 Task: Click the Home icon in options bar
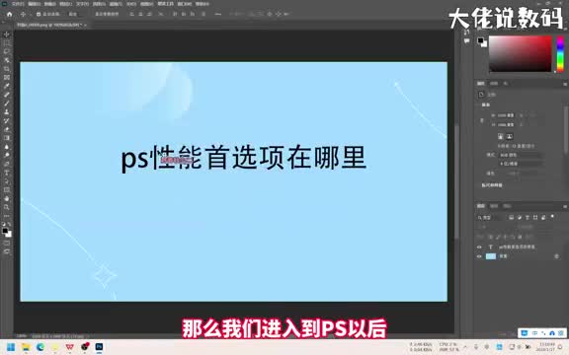[10, 14]
